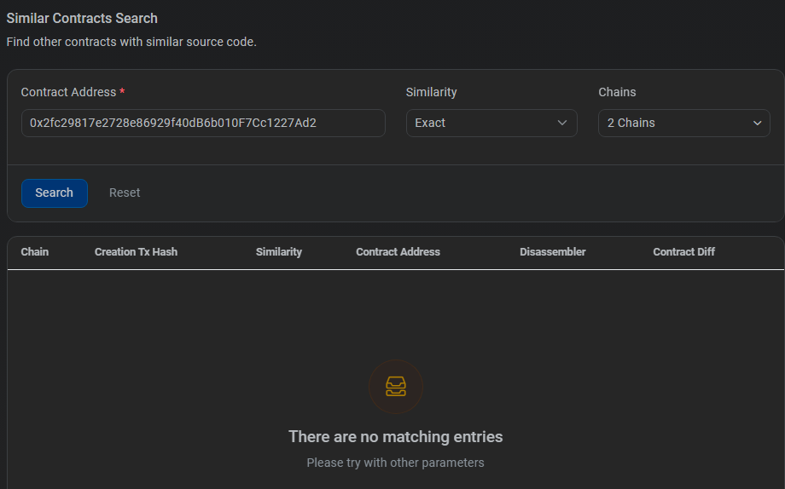Click the Contract Address field label
The image size is (785, 489).
coord(68,93)
